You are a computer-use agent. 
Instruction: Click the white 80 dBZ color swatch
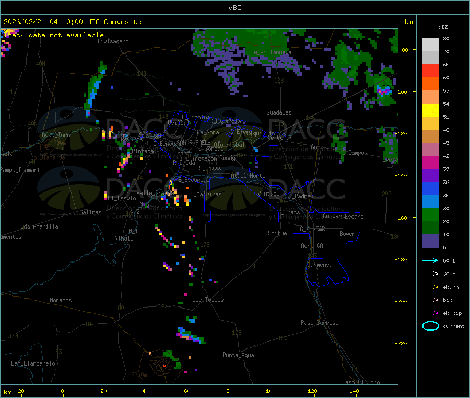(x=430, y=45)
